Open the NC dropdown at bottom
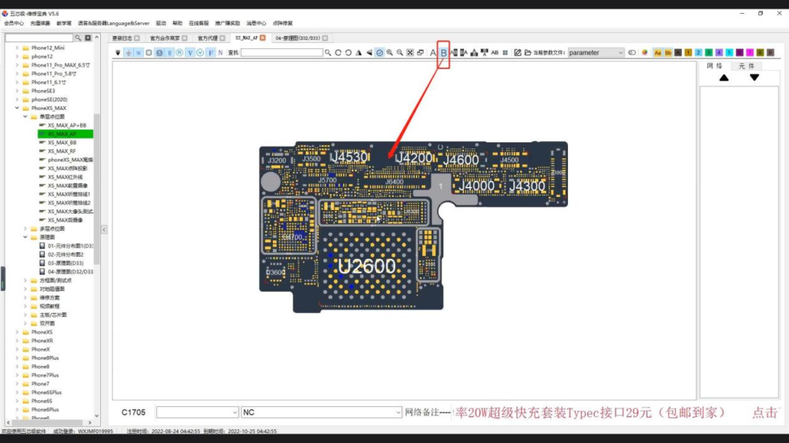Image resolution: width=789 pixels, height=443 pixels. 321,412
